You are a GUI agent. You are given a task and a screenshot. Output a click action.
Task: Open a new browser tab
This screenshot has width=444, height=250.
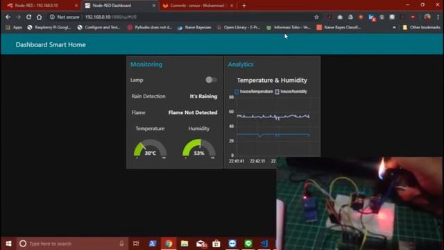click(x=244, y=6)
